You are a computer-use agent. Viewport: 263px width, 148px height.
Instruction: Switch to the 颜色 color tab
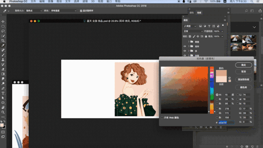(191, 13)
